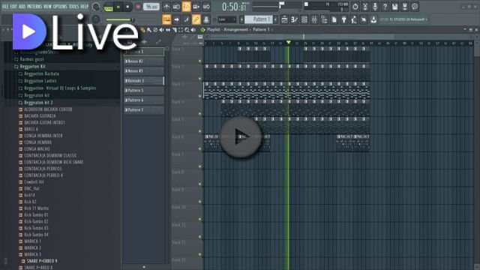Click the close all windows icon

363,19
